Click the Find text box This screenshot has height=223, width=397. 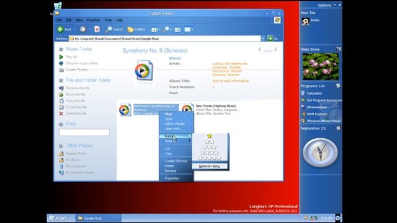(84, 133)
